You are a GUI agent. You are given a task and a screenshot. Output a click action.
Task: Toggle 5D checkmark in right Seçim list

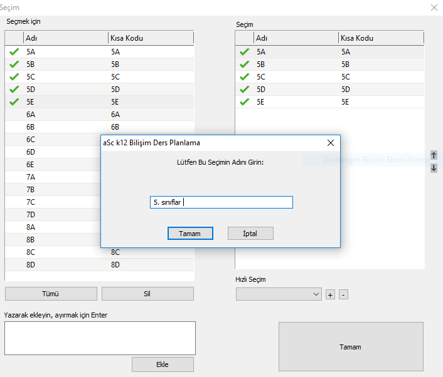[244, 90]
